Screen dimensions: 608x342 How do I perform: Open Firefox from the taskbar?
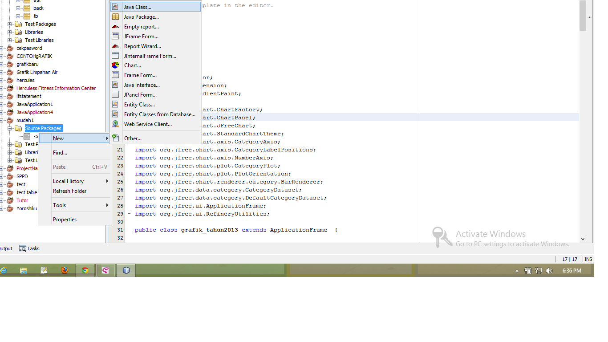click(64, 270)
